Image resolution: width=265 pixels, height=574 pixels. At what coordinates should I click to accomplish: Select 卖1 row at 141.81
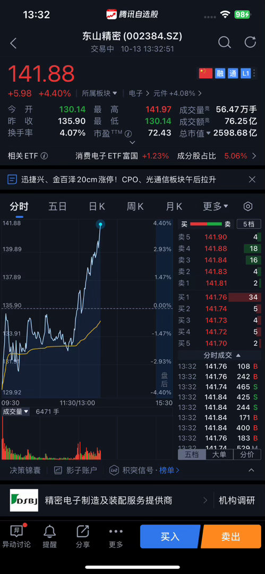click(x=220, y=283)
